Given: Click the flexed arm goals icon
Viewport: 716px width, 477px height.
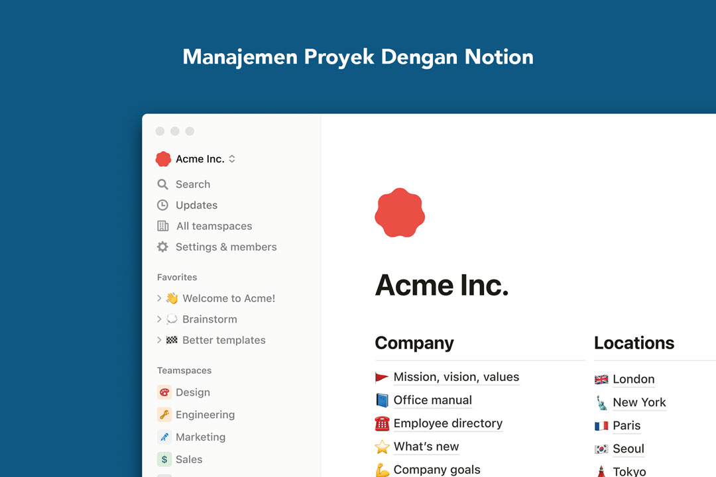Looking at the screenshot, I should (x=382, y=470).
